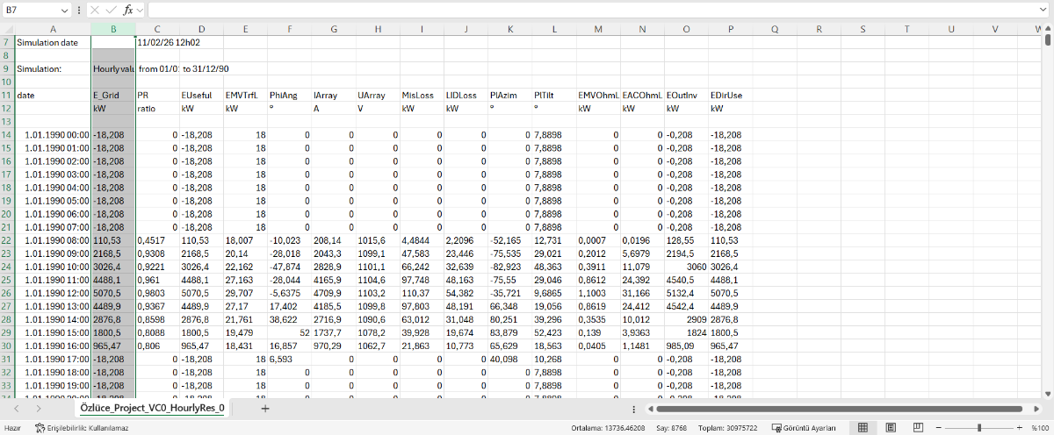Screen dimensions: 1054x435
Task: Click the Insert Function fx icon
Action: click(127, 10)
